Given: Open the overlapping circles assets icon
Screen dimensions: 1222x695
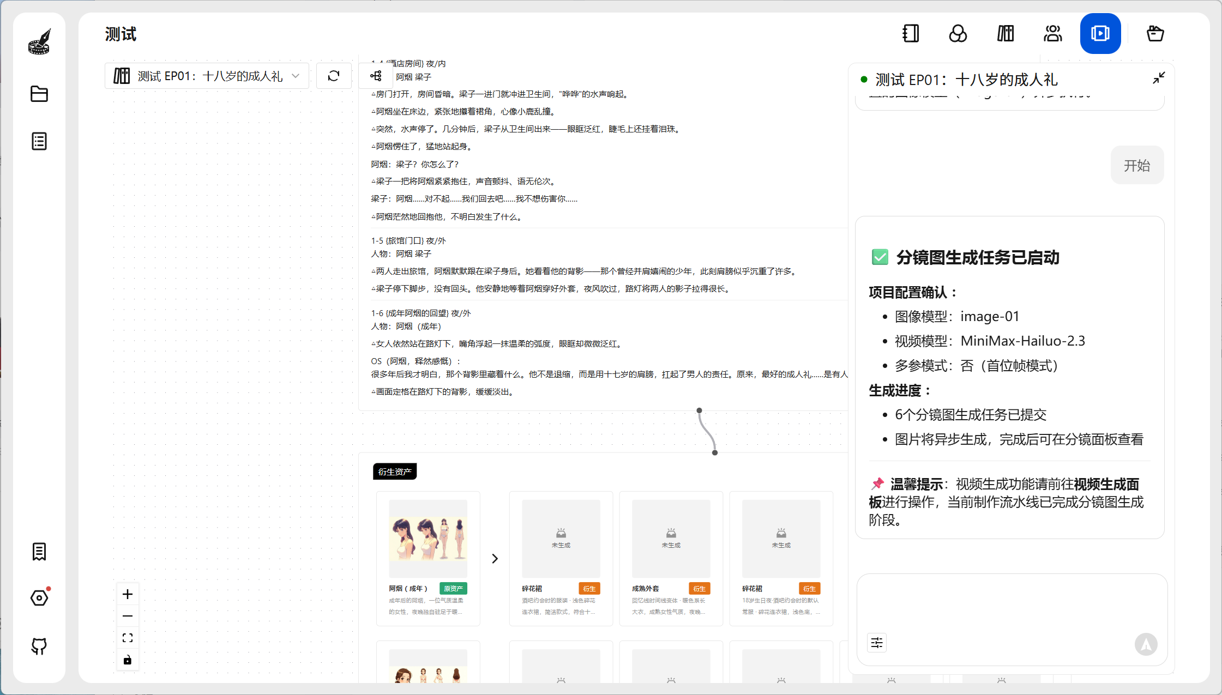Looking at the screenshot, I should coord(958,34).
